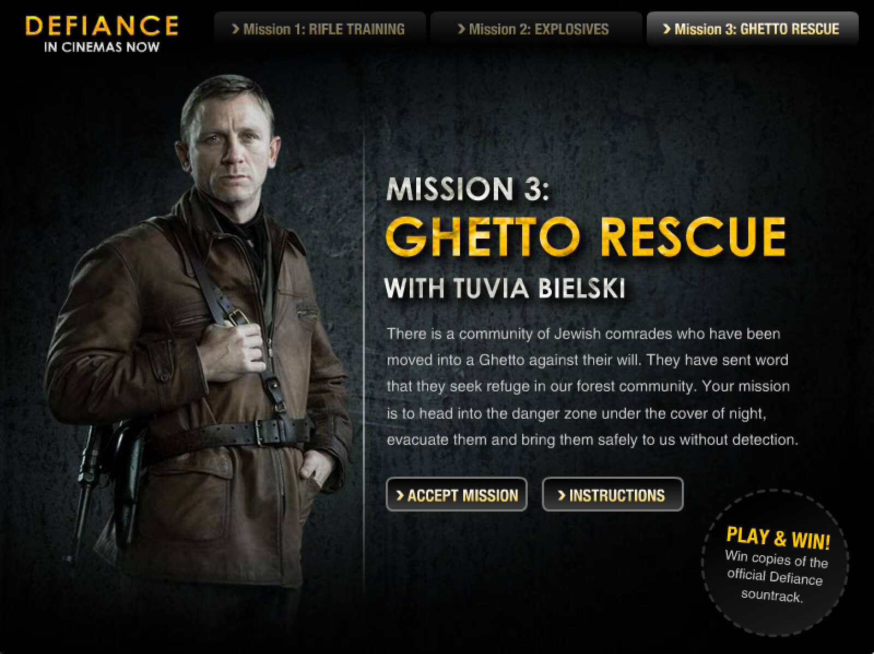Image resolution: width=874 pixels, height=654 pixels.
Task: Click the ACCEPT MISSION button
Action: click(x=457, y=495)
